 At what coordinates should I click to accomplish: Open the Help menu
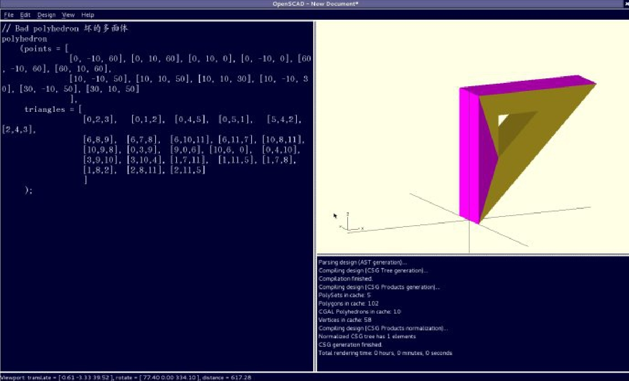point(88,15)
